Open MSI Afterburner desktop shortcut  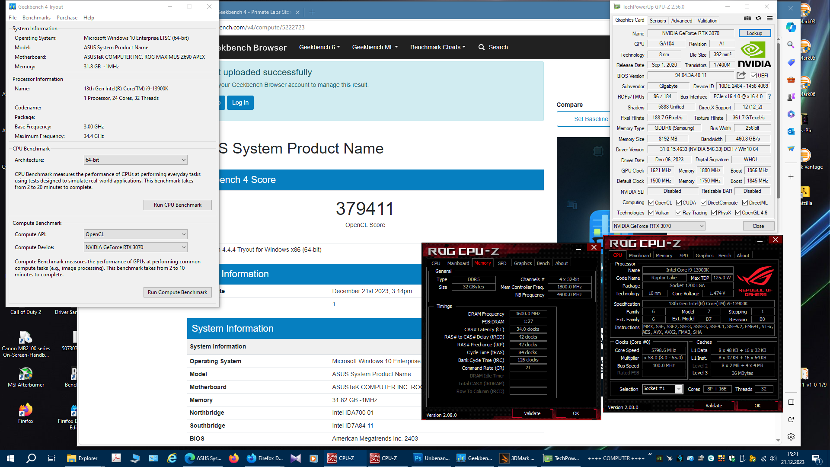(x=26, y=377)
